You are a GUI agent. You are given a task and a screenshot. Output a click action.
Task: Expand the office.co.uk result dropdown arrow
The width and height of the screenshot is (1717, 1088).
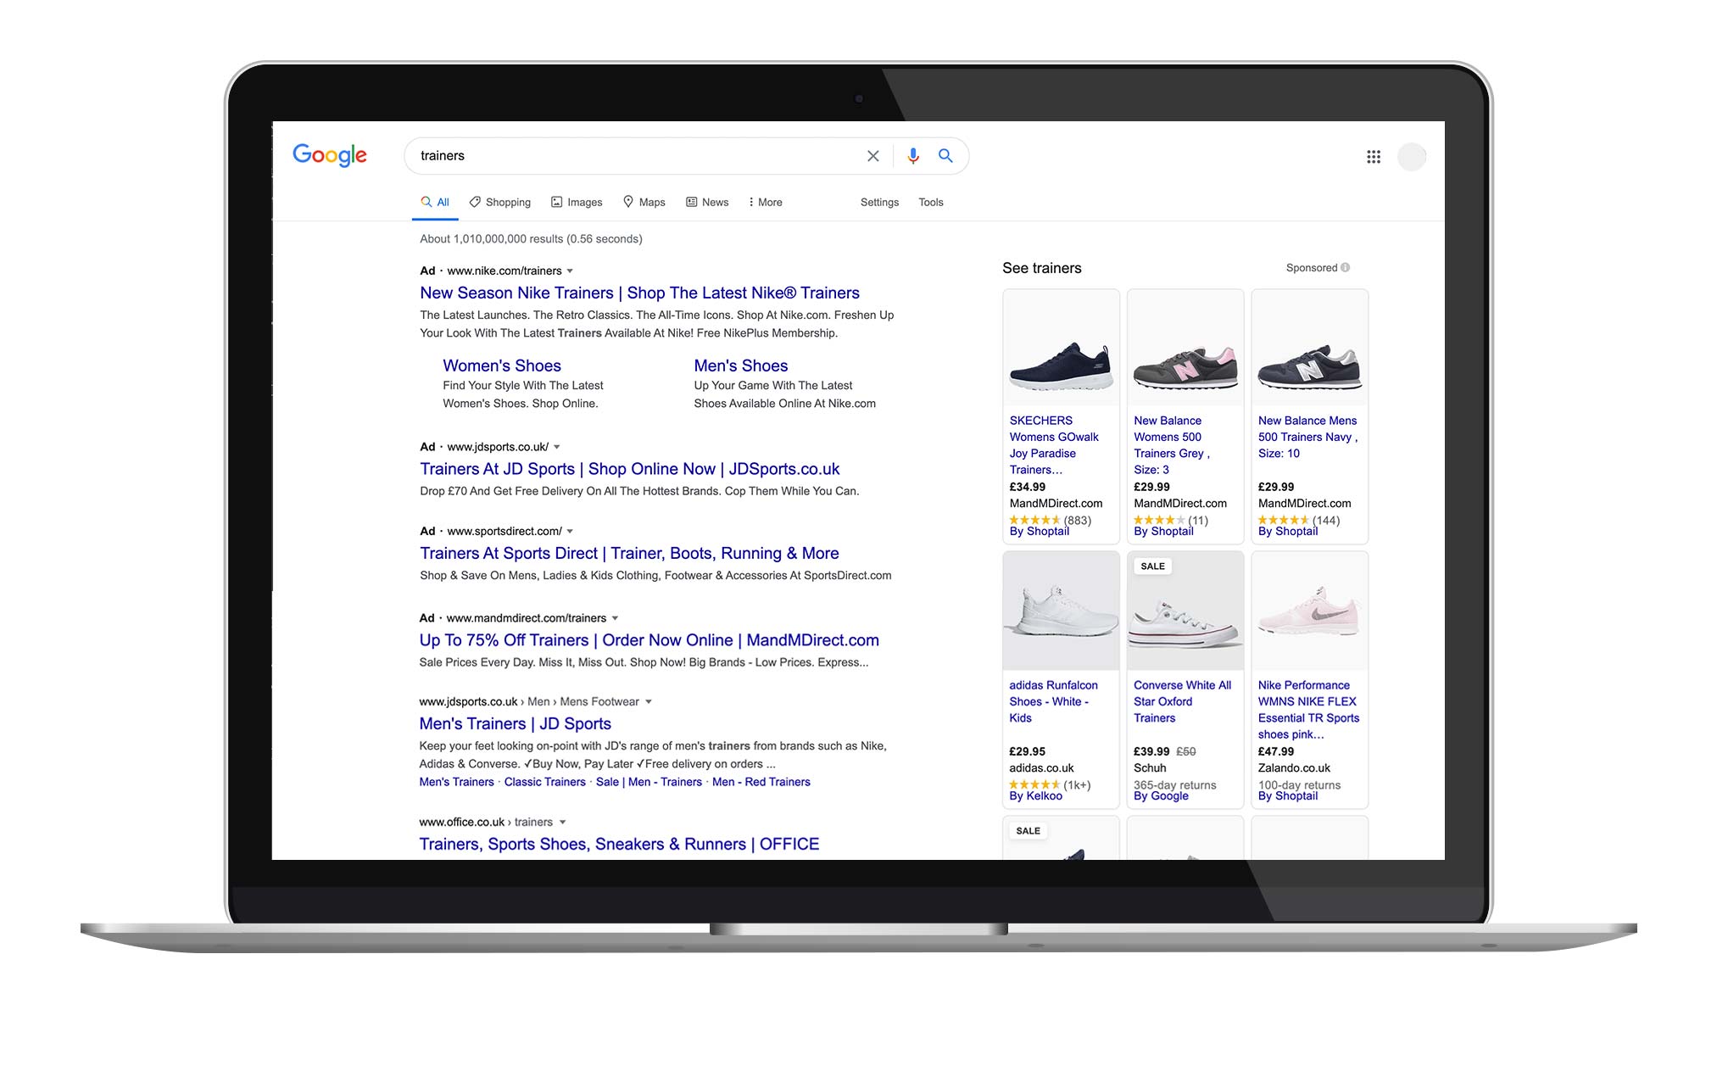tap(562, 823)
